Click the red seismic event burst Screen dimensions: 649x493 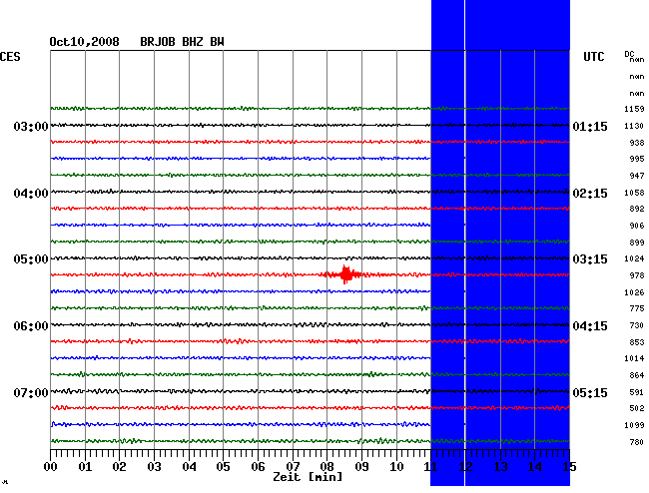(344, 274)
